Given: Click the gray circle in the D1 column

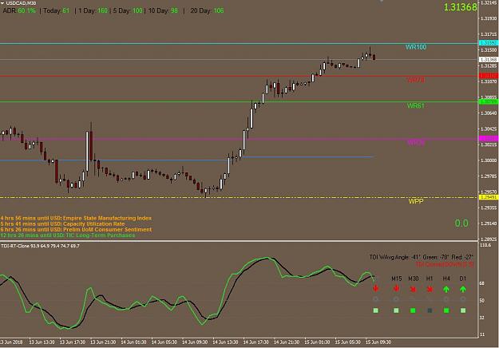Looking at the screenshot, I should pyautogui.click(x=463, y=299).
